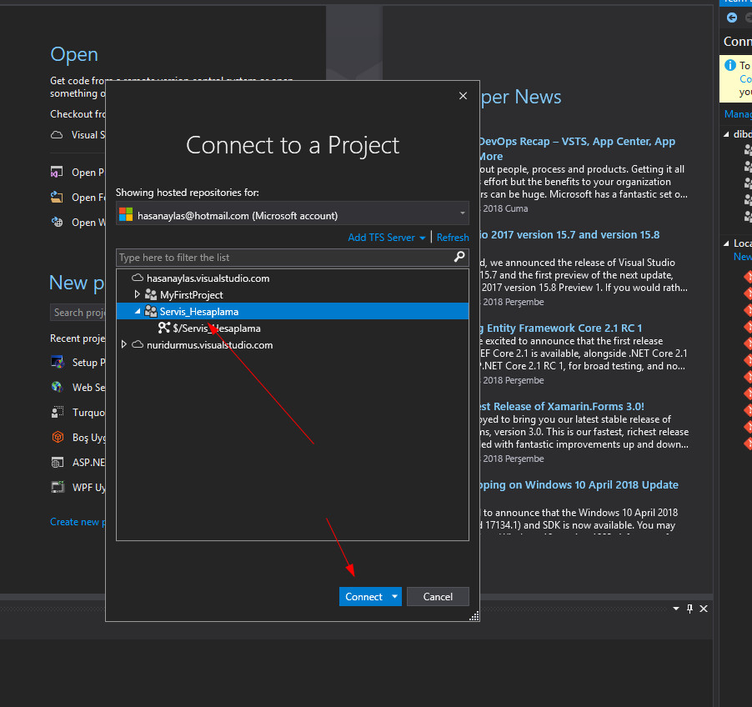Open the Xamarin.Forms 3.0 release article
Screen dimensions: 752x707
562,406
